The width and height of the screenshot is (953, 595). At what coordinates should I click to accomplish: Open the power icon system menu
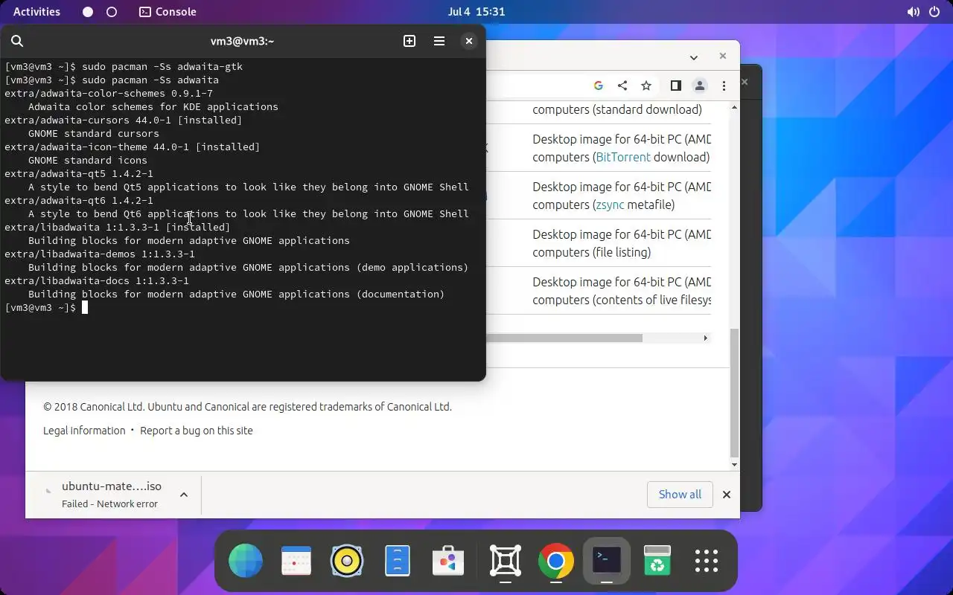point(935,12)
